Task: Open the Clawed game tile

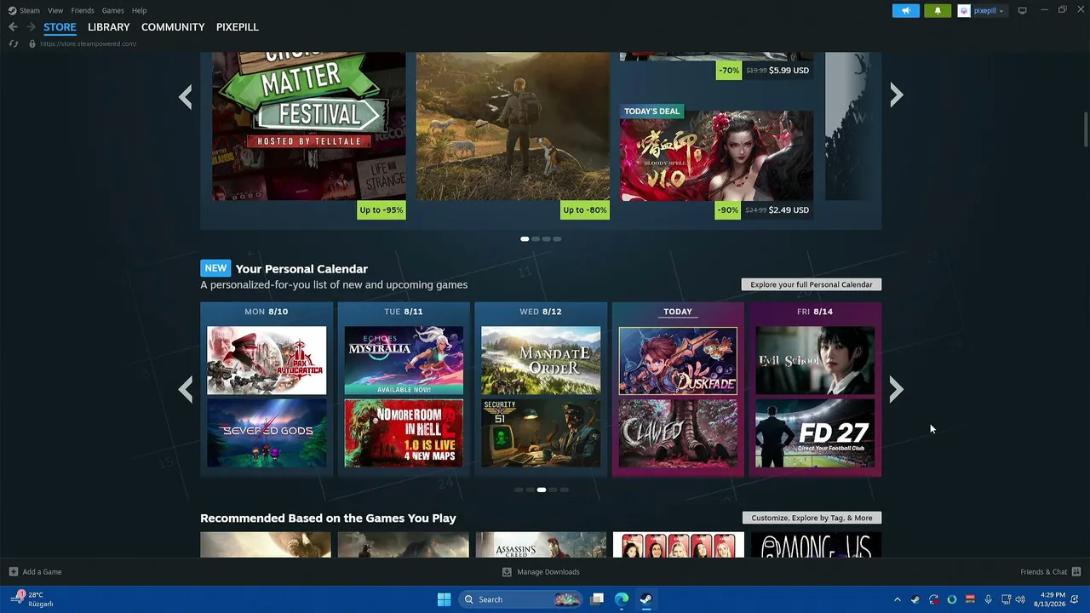Action: click(678, 433)
